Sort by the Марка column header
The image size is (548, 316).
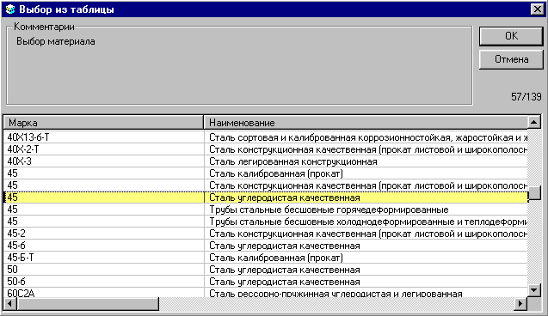click(x=103, y=123)
